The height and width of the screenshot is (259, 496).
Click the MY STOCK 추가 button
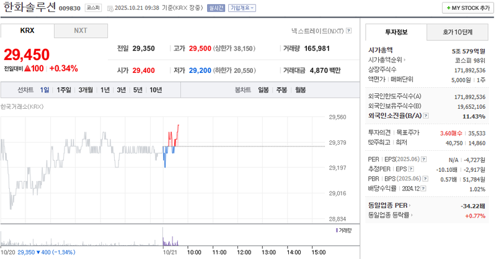point(466,8)
